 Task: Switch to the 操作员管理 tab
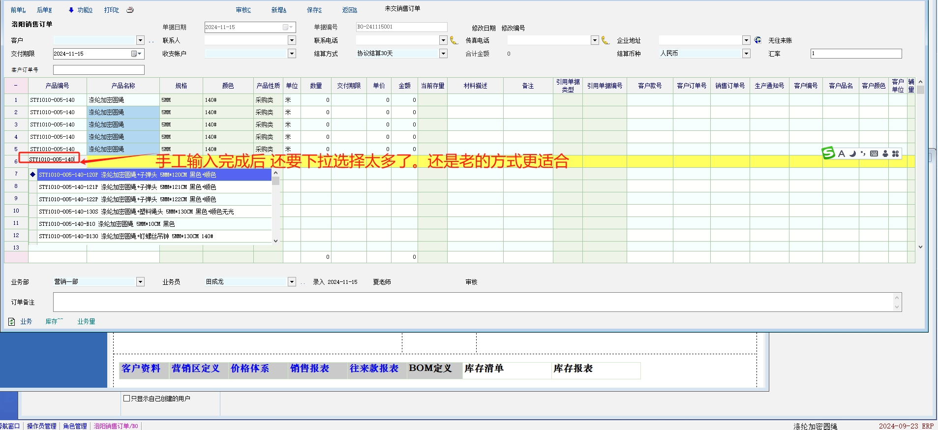(41, 426)
